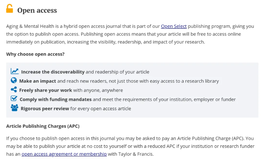This screenshot has width=262, height=159.
Task: Click the rising line chart icon
Action: tap(15, 71)
